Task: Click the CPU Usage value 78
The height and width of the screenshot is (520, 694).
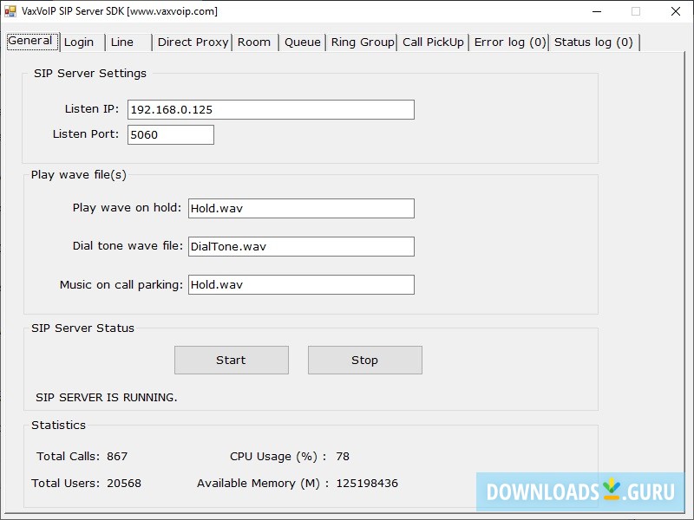Action: [x=343, y=457]
